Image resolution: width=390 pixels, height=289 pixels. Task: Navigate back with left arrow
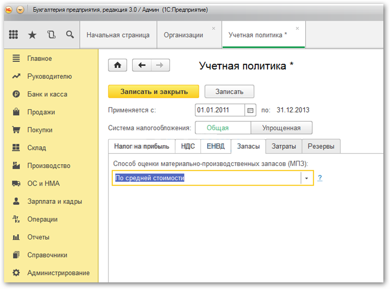pos(142,65)
